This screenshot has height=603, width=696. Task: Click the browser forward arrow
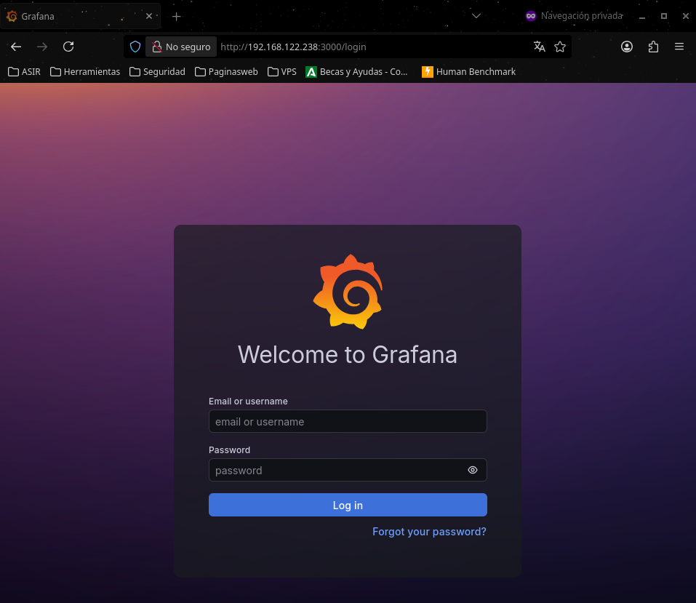tap(42, 47)
